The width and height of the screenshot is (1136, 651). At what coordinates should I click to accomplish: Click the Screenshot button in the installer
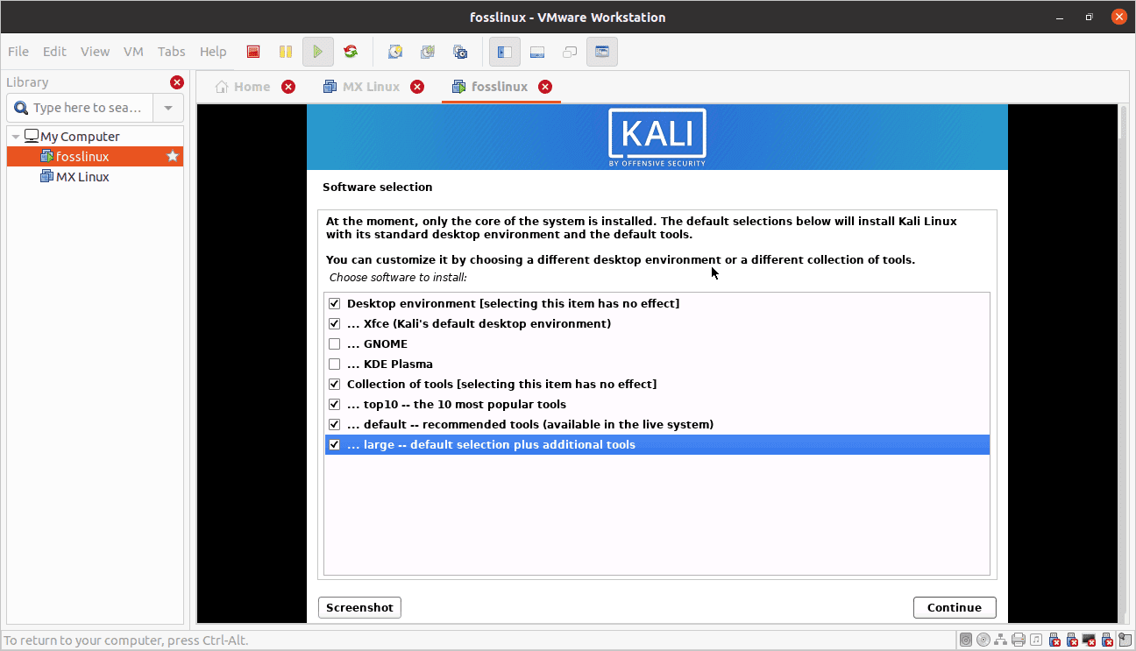click(x=359, y=608)
